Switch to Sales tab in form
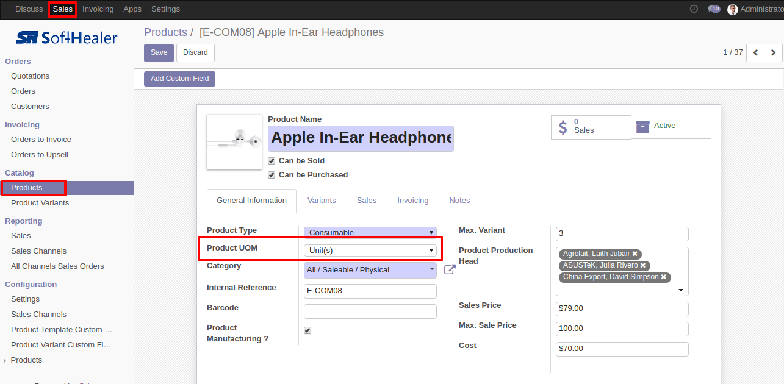This screenshot has width=784, height=384. [367, 201]
